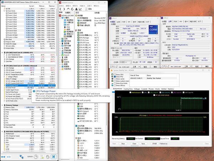Screen dimensions: 214x161
Task: Open the AIDA64 graph chart toolbar icon
Action: point(80,9)
